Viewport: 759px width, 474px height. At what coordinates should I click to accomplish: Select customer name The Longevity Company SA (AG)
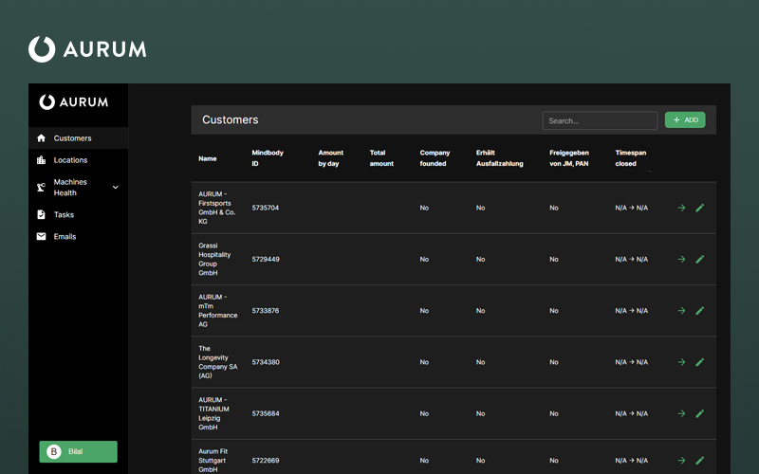pyautogui.click(x=218, y=362)
